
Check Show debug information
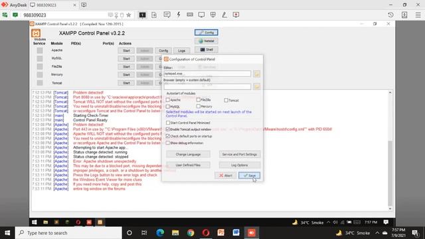pyautogui.click(x=168, y=143)
